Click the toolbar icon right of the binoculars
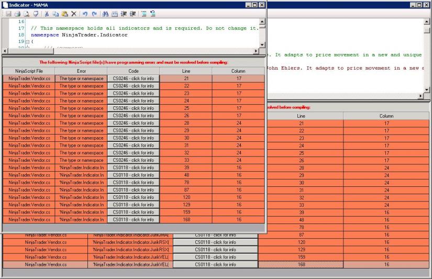 click(x=115, y=14)
